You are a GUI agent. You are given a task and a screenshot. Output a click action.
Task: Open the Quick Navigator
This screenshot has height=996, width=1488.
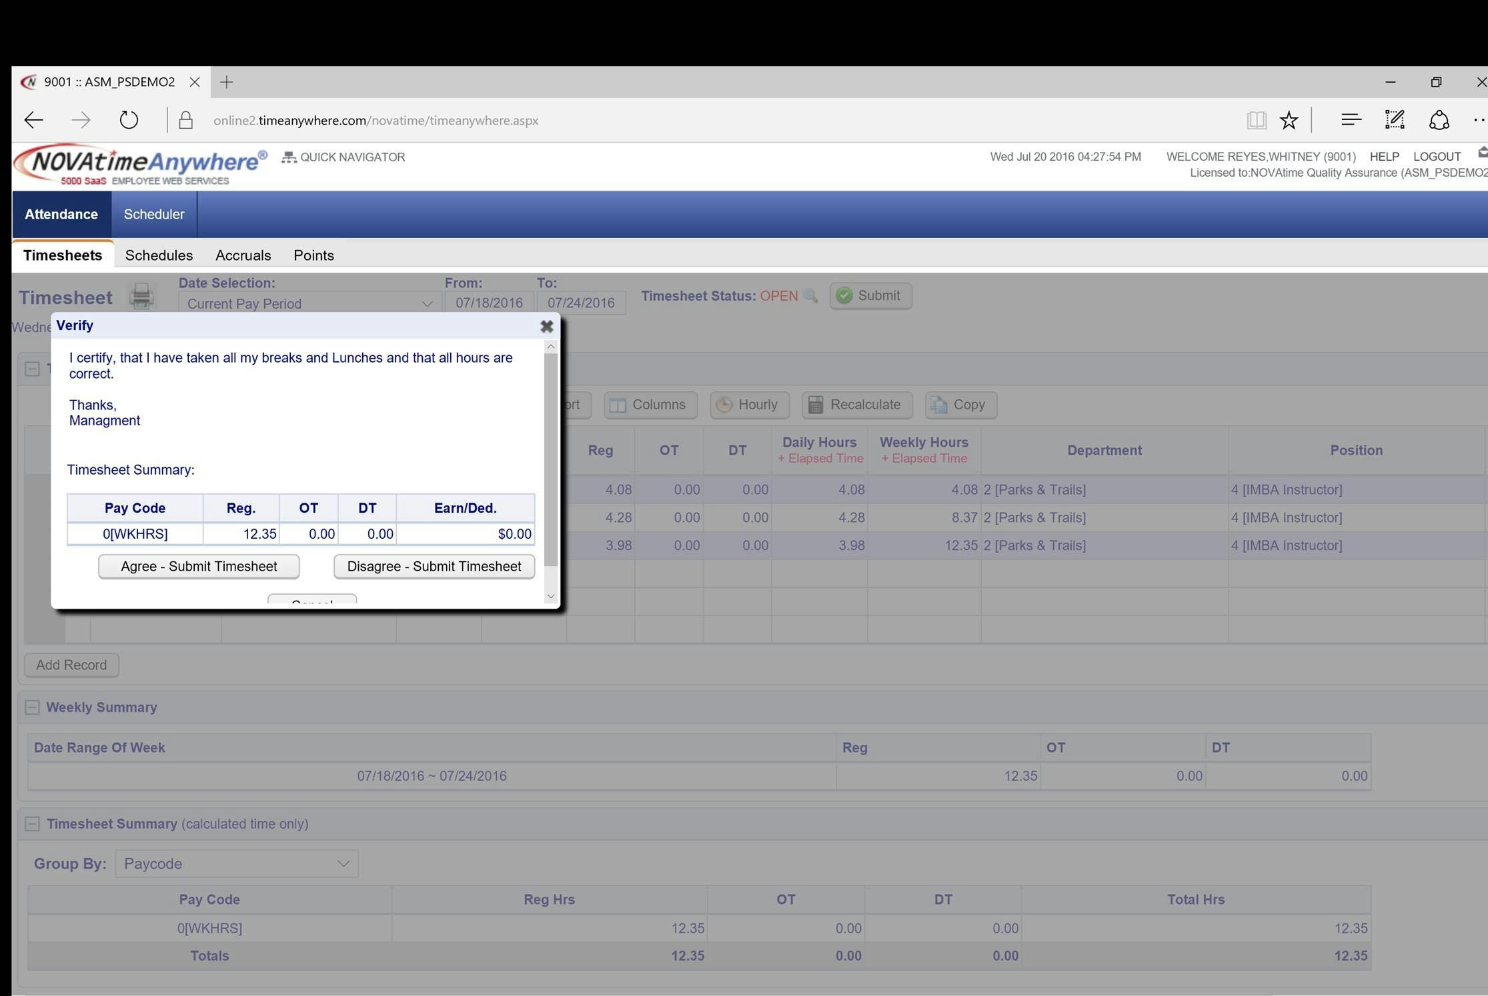pyautogui.click(x=343, y=157)
